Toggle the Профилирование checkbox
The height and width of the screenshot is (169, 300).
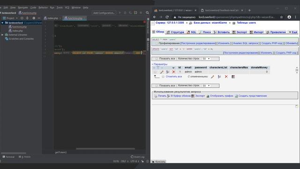[157, 43]
